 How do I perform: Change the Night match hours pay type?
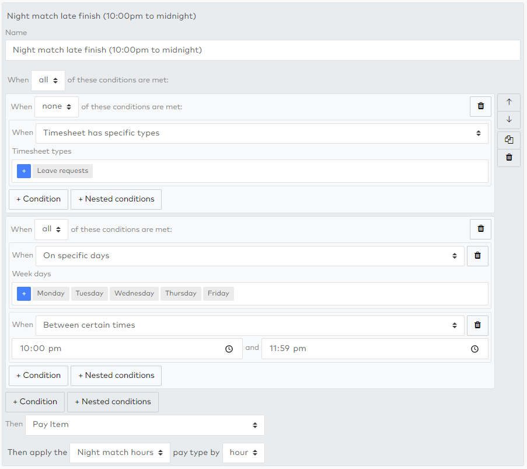[x=120, y=453]
